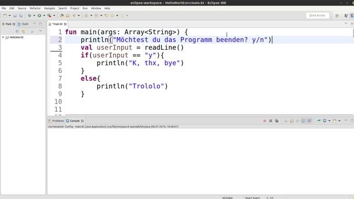Screen dimensions: 354x199
Task: Click Collapse All in Package Explorer
Action: (x=17, y=32)
